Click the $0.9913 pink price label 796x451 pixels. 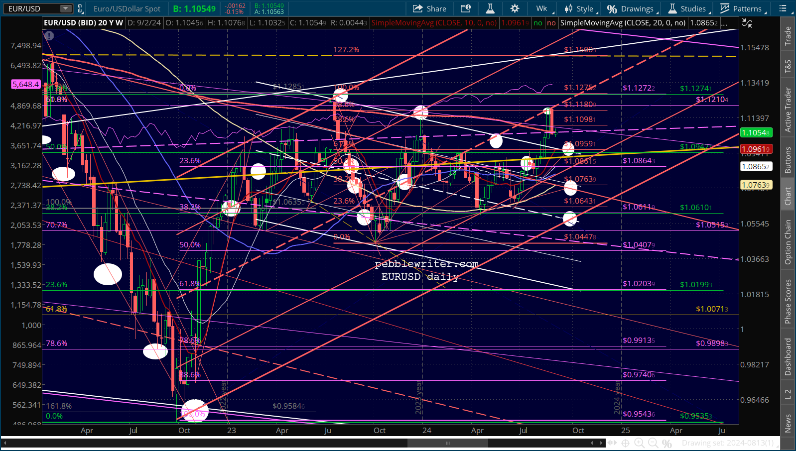point(639,340)
